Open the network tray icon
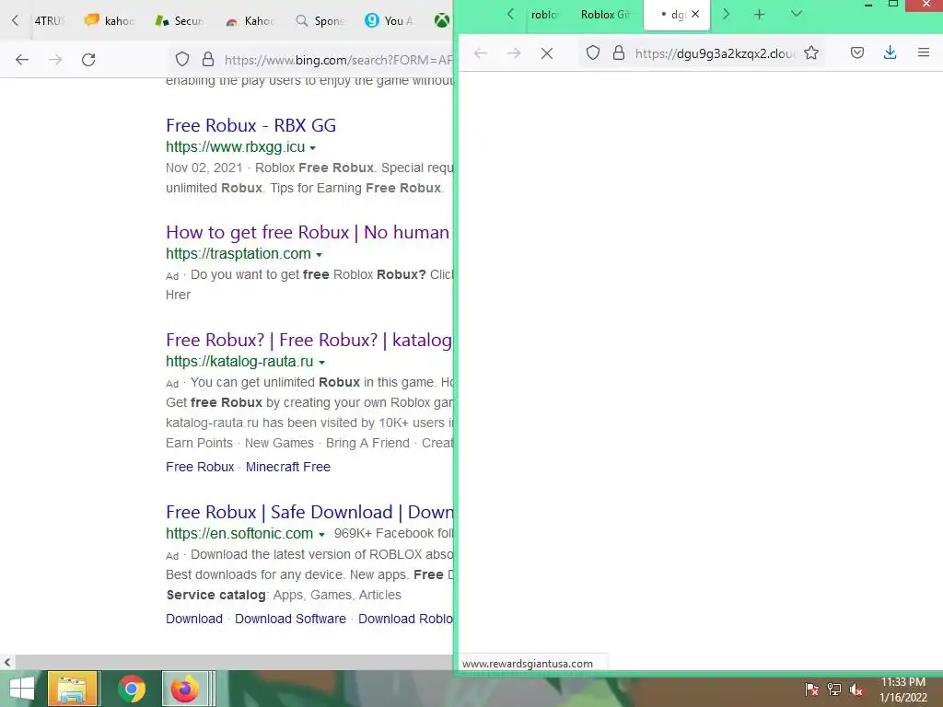This screenshot has height=707, width=943. tap(834, 690)
